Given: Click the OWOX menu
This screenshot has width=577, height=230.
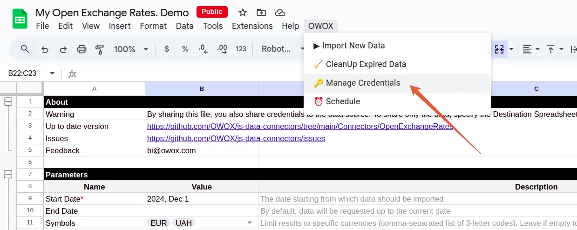Looking at the screenshot, I should coord(320,26).
